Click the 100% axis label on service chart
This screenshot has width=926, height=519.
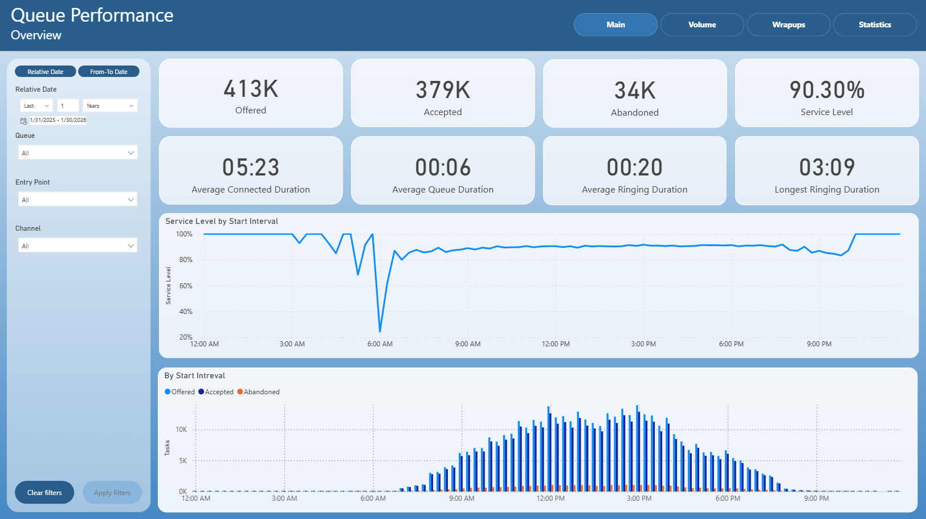[184, 234]
